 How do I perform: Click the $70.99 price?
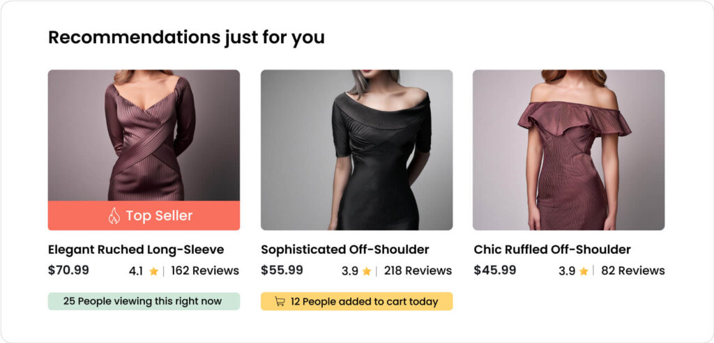68,270
